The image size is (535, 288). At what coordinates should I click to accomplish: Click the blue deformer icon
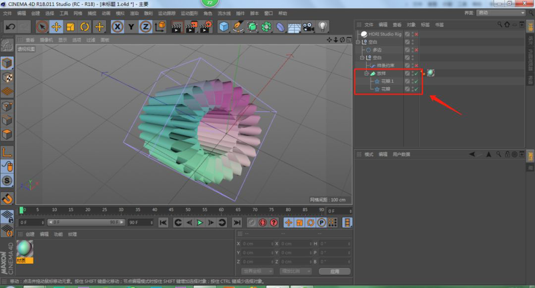click(x=280, y=27)
